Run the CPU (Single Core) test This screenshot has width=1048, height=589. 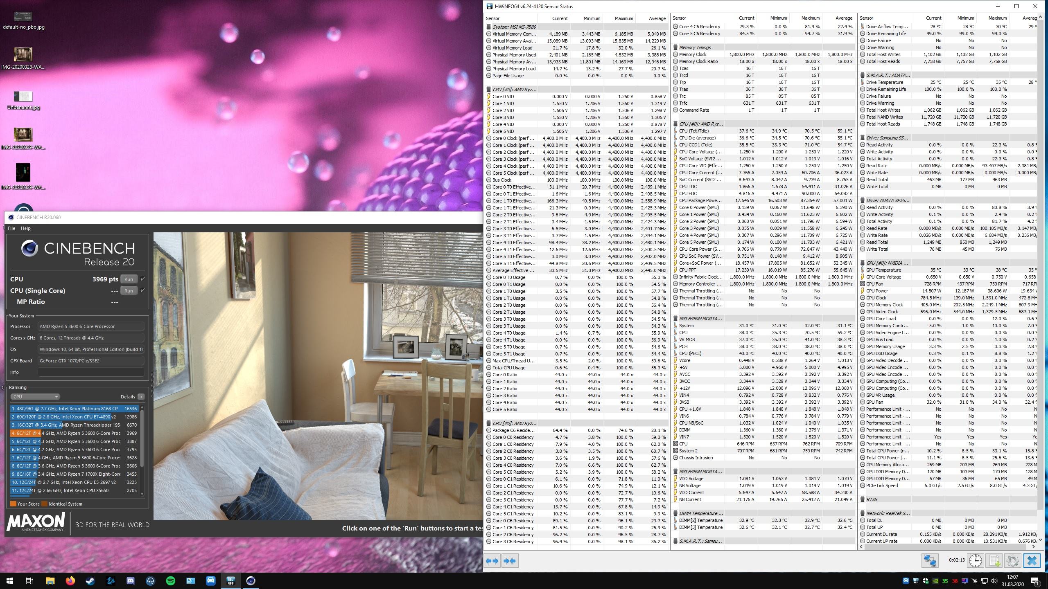[129, 290]
